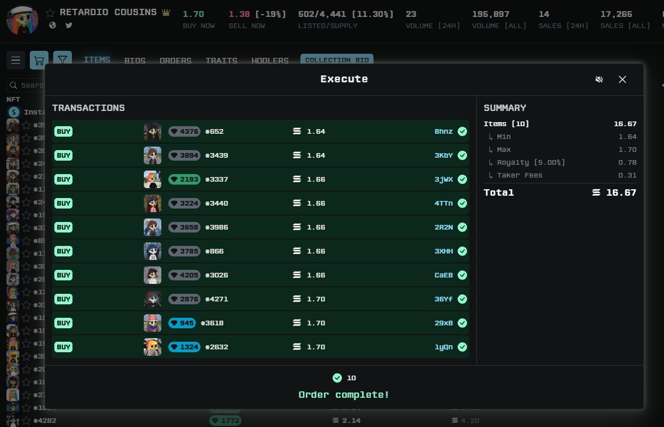
Task: Click the 1.38 Sell Now stat
Action: [257, 19]
